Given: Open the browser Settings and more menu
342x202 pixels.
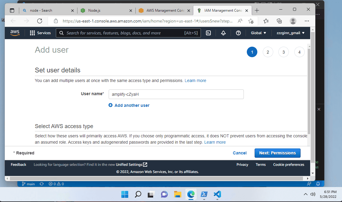Looking at the screenshot, I should tap(307, 21).
